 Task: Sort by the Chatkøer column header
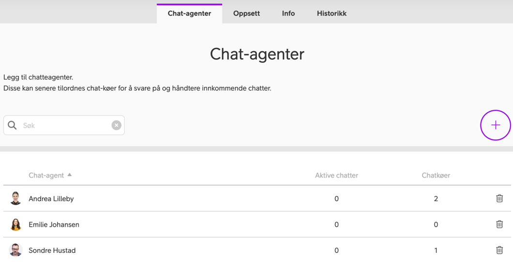click(x=436, y=175)
